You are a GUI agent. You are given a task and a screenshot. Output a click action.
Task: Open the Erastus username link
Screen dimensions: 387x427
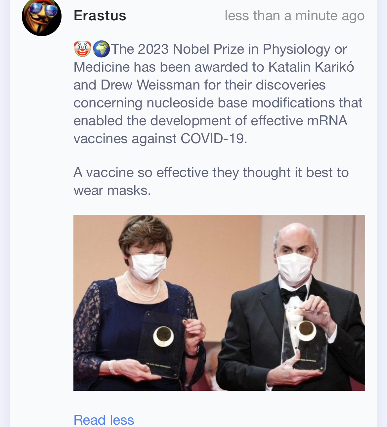point(100,16)
